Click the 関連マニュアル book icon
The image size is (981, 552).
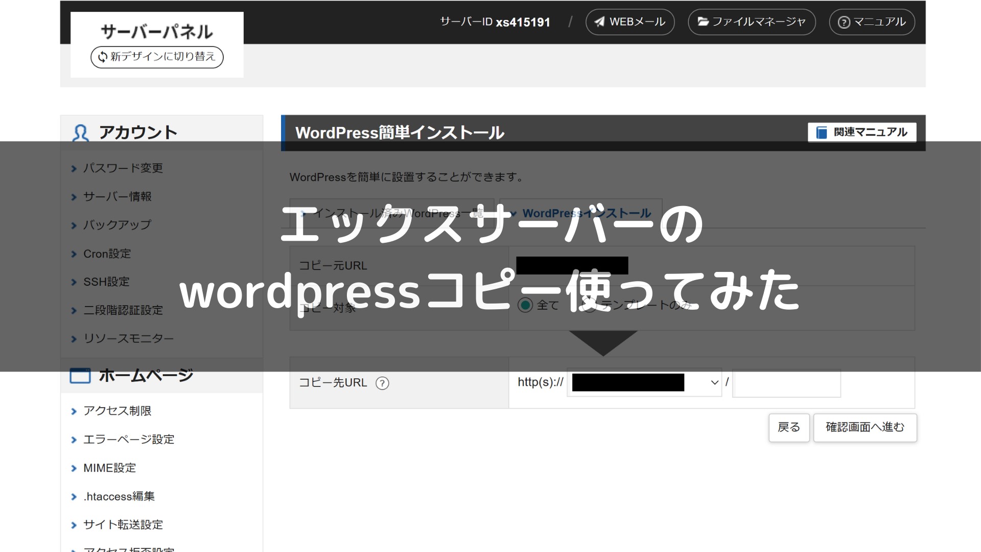822,132
